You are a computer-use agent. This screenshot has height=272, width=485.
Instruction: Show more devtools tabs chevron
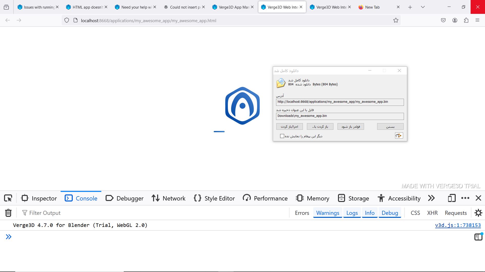pyautogui.click(x=431, y=198)
